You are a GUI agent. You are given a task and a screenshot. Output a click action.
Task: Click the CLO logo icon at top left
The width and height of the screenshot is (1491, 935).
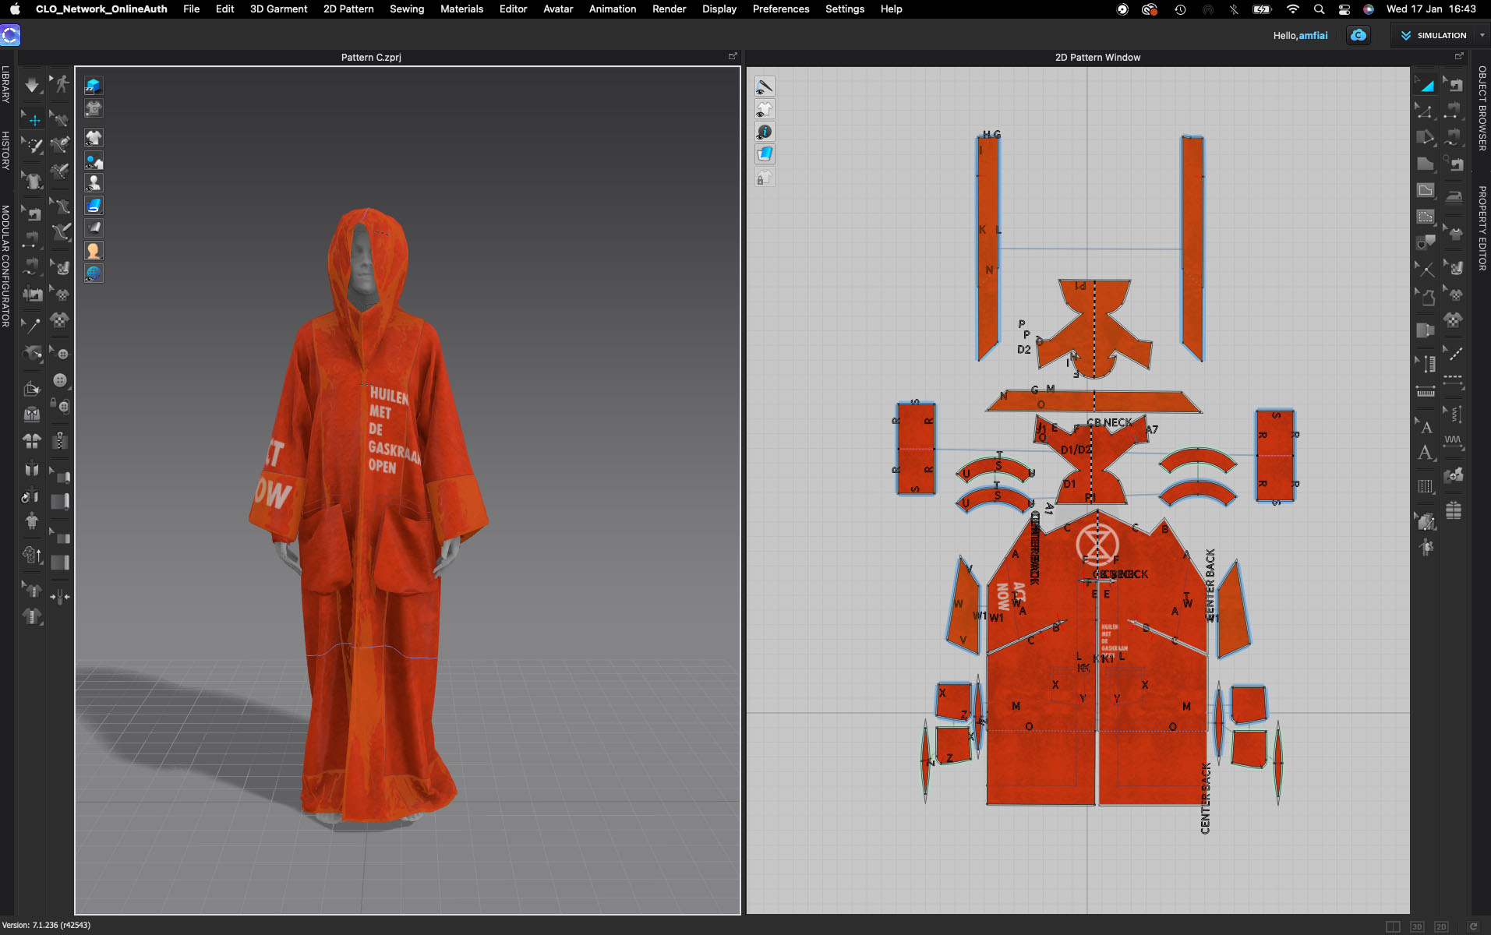coord(10,35)
